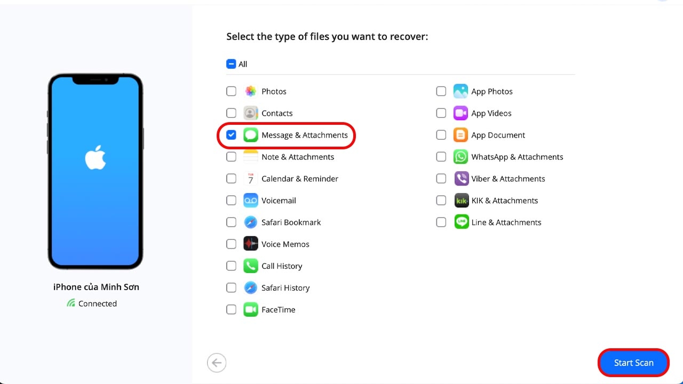Click the Voicemail icon
The image size is (683, 384).
(x=250, y=200)
